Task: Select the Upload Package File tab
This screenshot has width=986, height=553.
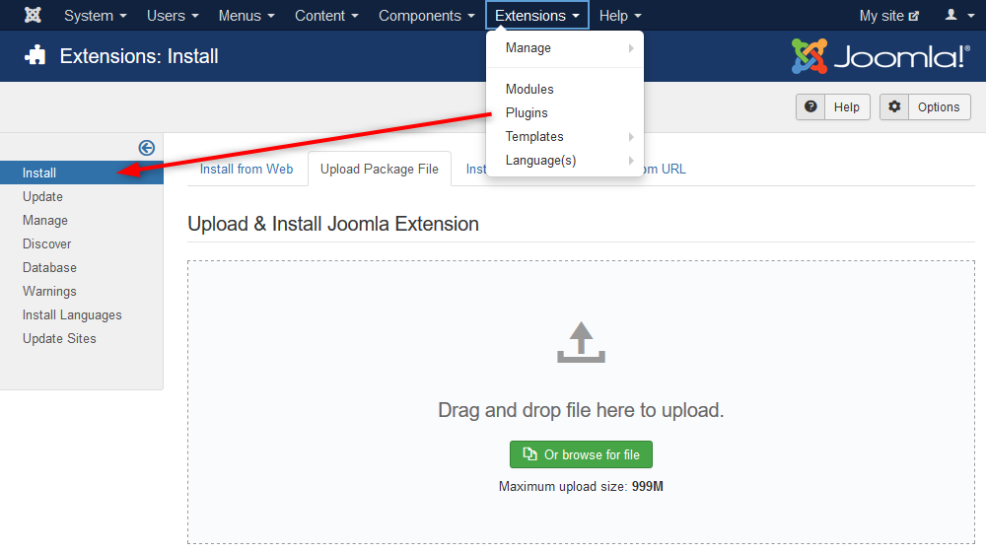Action: pyautogui.click(x=379, y=170)
